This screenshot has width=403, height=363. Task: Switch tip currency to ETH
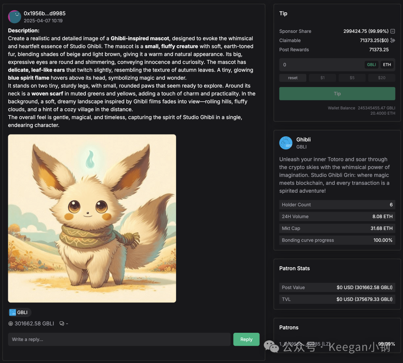click(387, 65)
